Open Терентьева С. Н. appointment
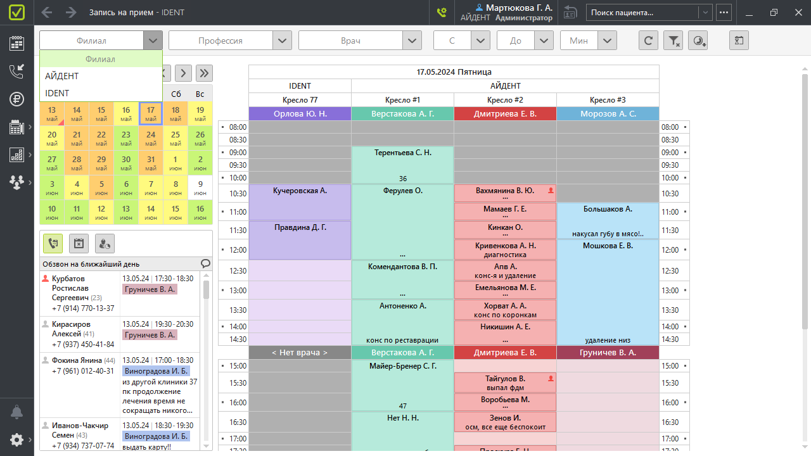The image size is (811, 456). [x=403, y=165]
